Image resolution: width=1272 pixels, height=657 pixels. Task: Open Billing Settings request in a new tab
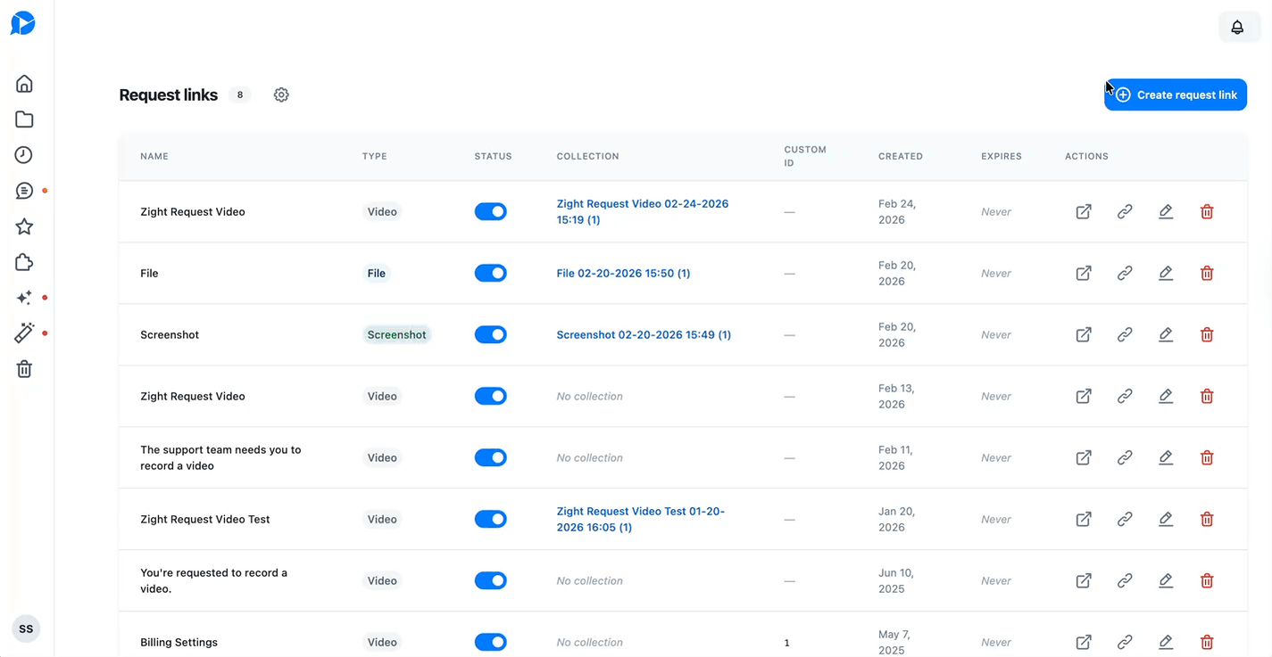point(1084,642)
